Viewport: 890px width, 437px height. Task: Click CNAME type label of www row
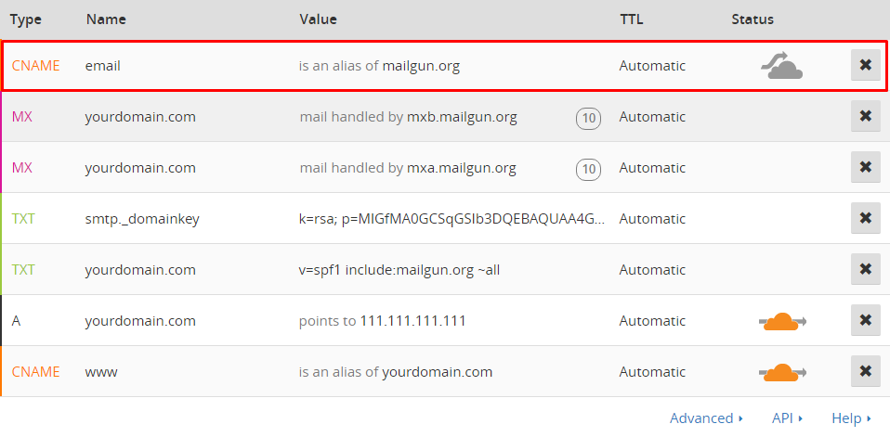(x=35, y=372)
